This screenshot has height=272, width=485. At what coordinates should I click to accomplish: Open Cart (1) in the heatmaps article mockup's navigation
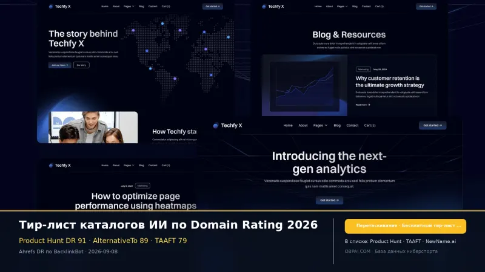[x=166, y=165]
